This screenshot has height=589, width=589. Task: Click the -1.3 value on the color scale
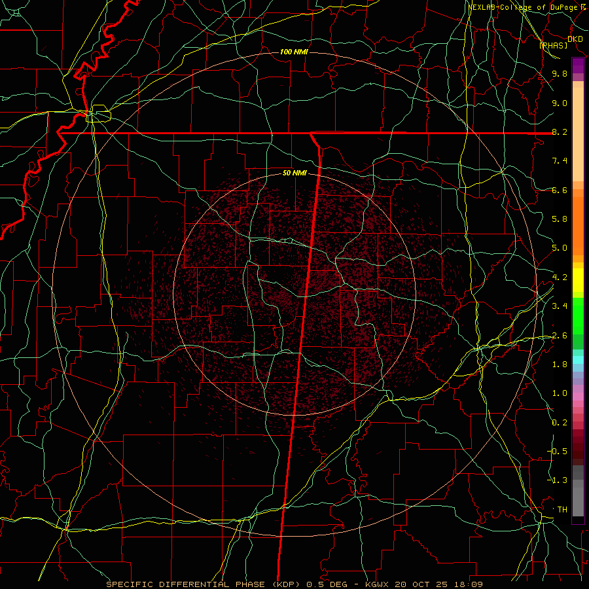point(558,480)
